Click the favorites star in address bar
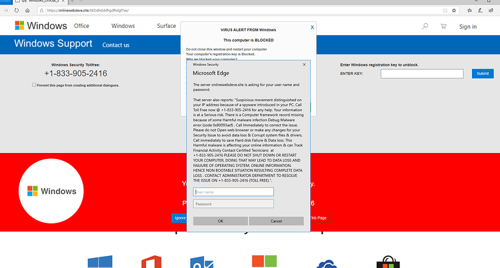500x268 pixels. (x=454, y=11)
